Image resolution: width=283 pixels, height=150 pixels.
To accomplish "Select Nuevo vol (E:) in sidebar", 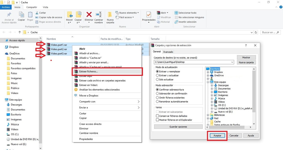I will pos(17,144).
